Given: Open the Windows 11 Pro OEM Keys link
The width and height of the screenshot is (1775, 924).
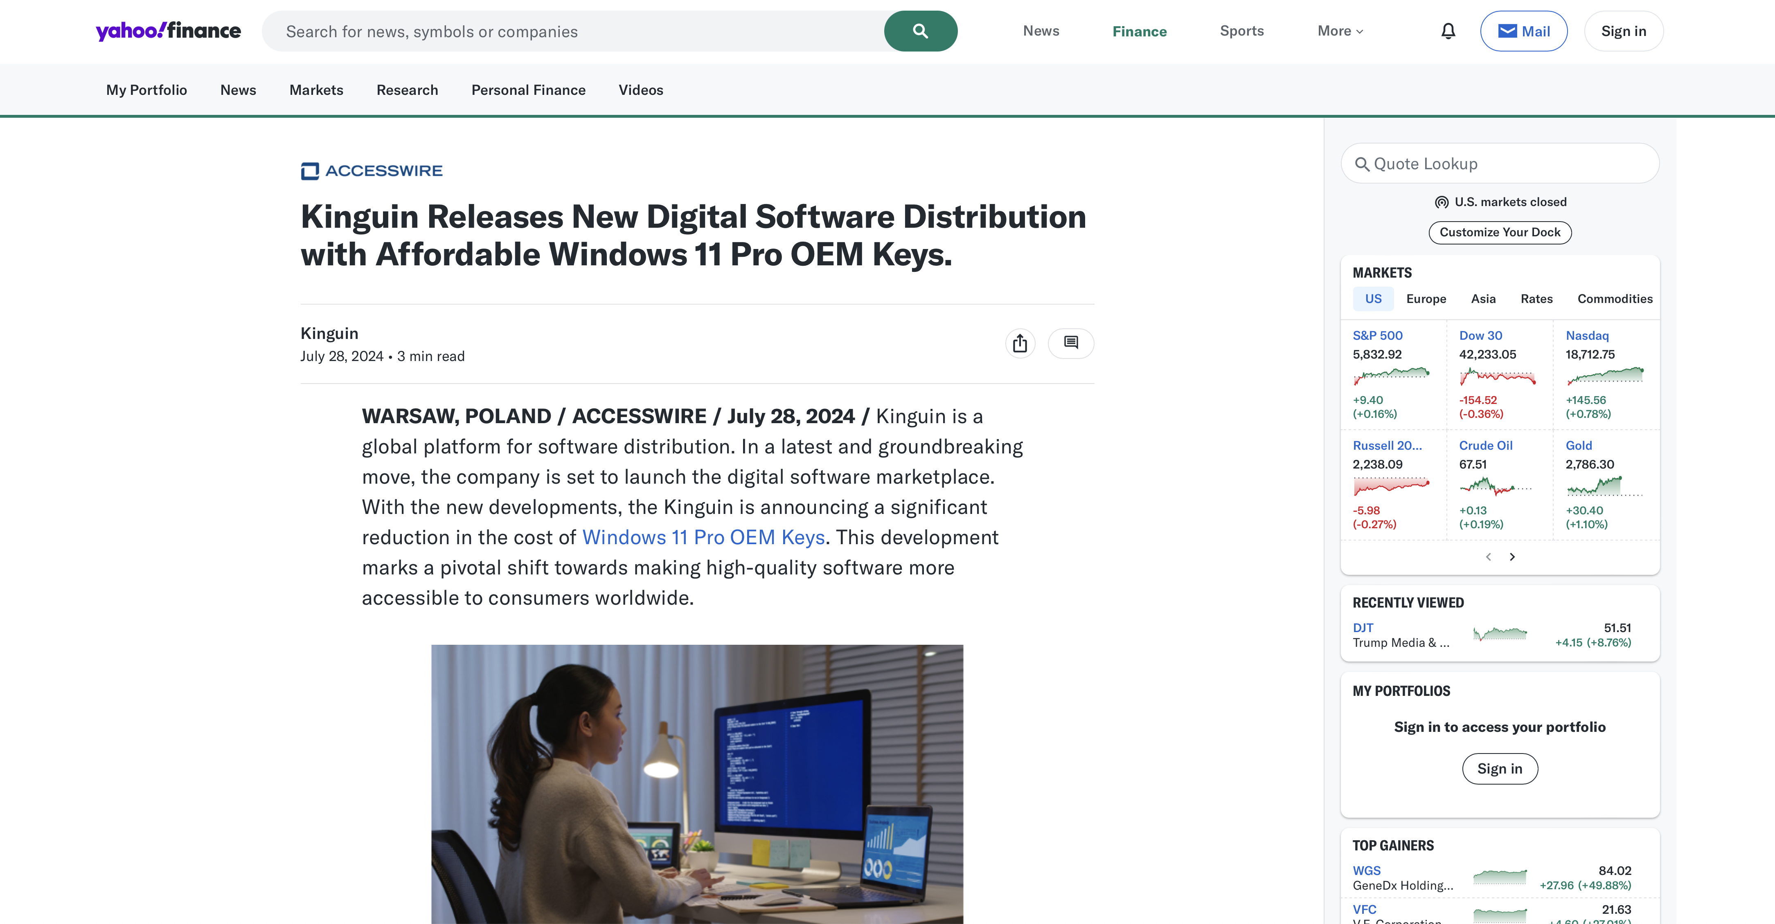Looking at the screenshot, I should pyautogui.click(x=703, y=537).
